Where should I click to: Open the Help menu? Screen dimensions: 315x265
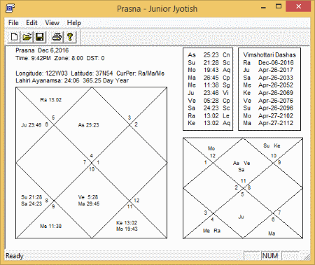tap(73, 23)
